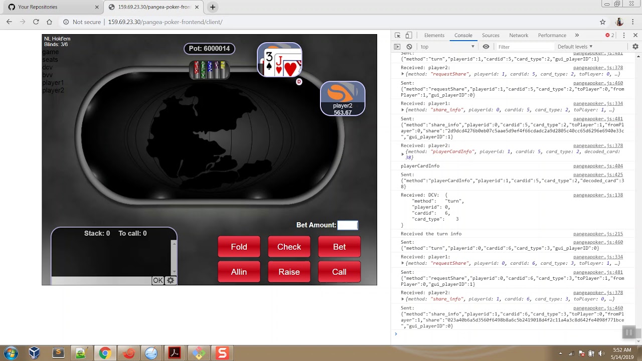This screenshot has height=361, width=642.
Task: Open DevTools three-dot customize menu
Action: (624, 35)
